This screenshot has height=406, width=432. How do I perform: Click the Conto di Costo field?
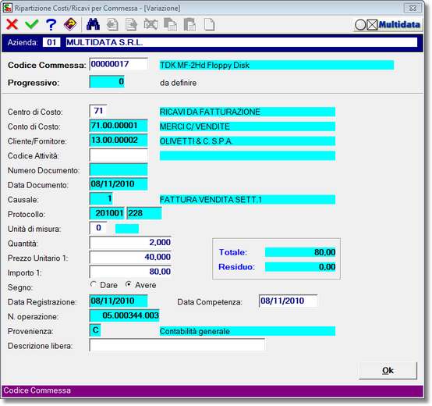coord(119,126)
